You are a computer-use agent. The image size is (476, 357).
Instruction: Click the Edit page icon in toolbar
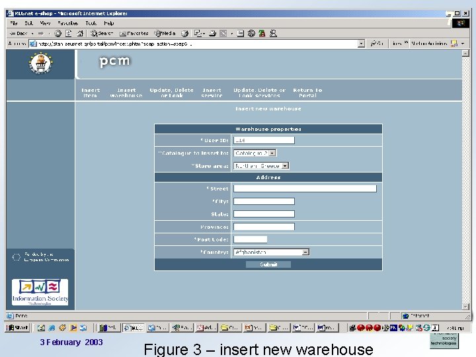pos(223,34)
